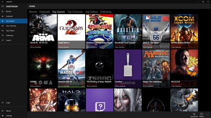Switch to the Featured tab

point(44,12)
